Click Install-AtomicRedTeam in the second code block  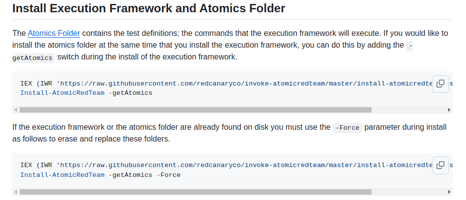click(62, 174)
